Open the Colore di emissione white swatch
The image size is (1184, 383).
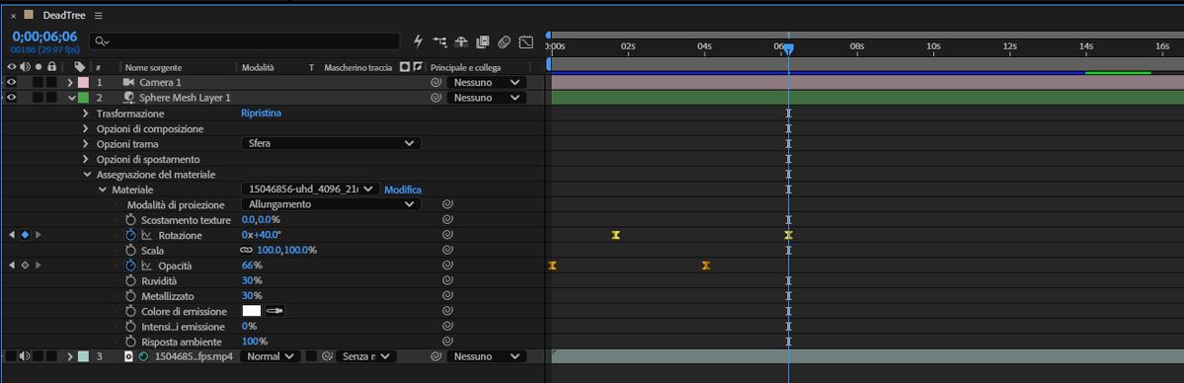point(252,311)
